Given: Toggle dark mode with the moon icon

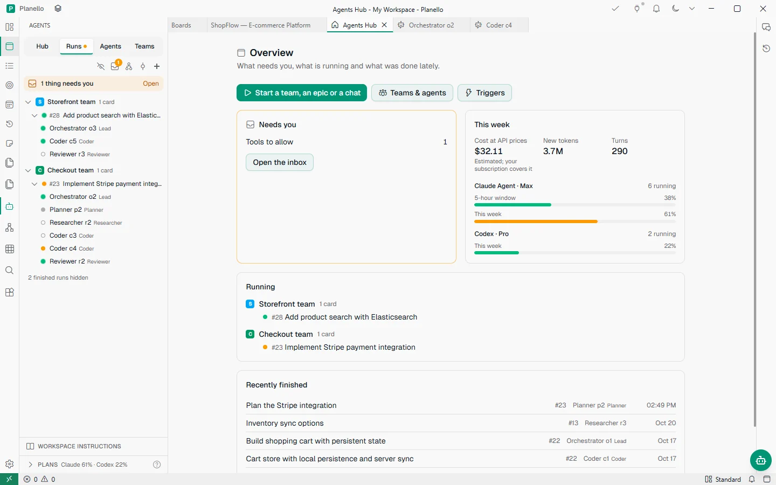Looking at the screenshot, I should [x=675, y=9].
